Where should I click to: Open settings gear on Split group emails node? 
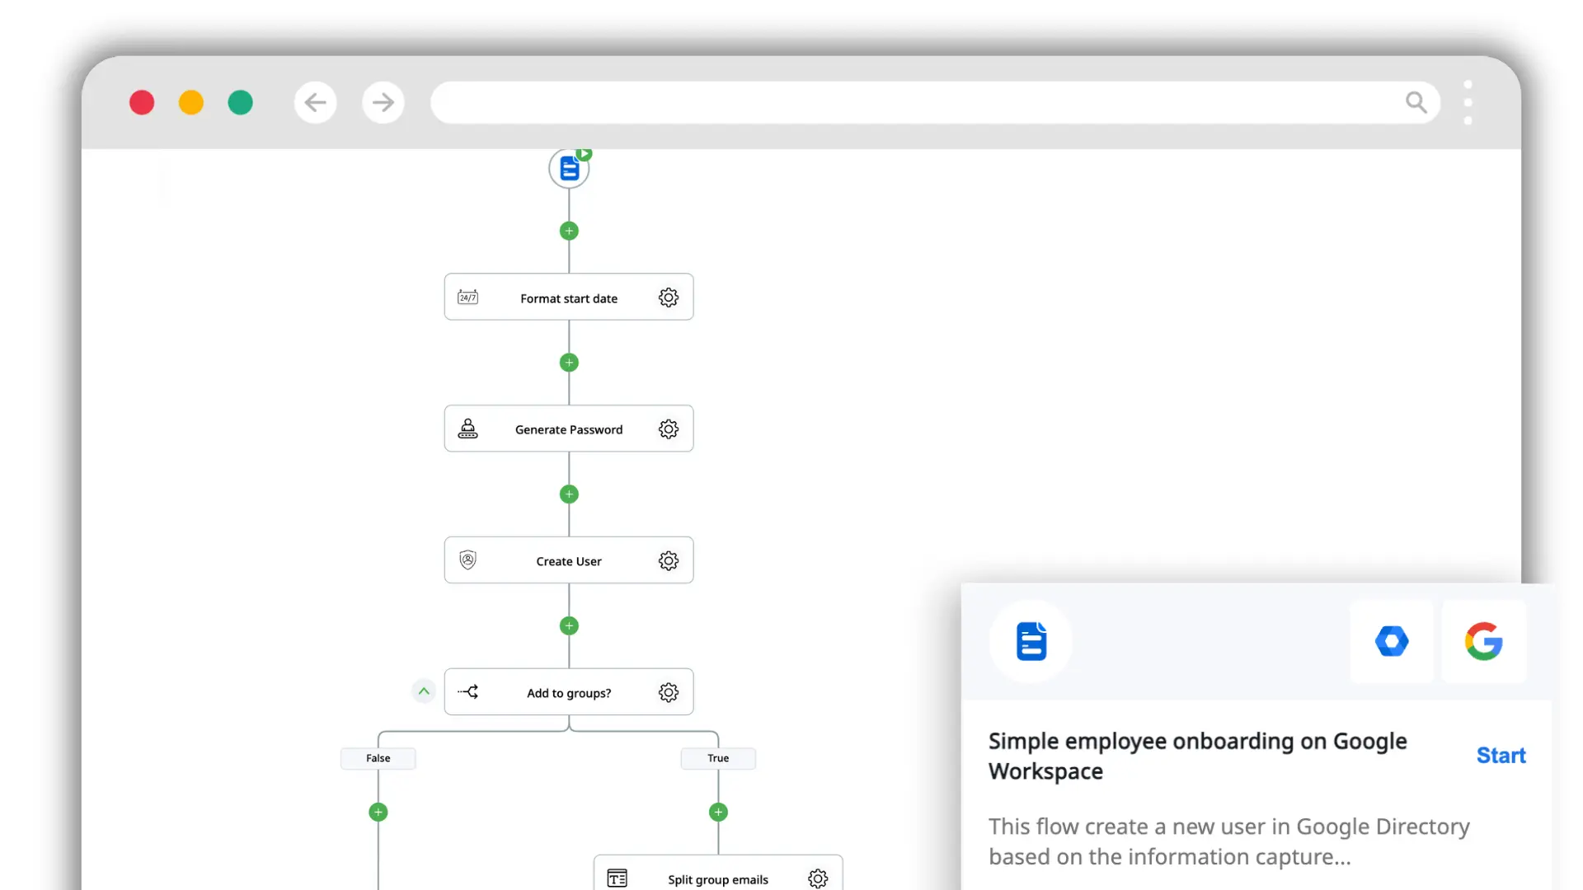818,878
